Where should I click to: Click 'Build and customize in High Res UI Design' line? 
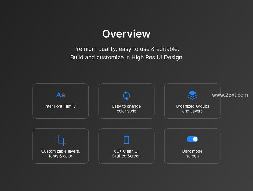(126, 57)
